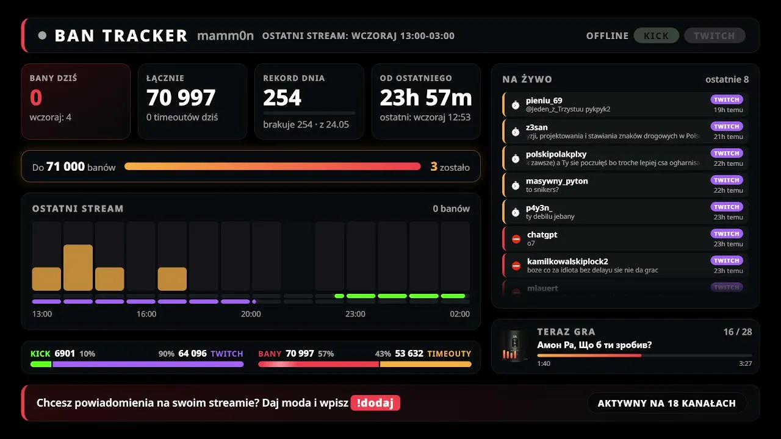781x439 pixels.
Task: Click the message 'to snikers?'
Action: (x=542, y=190)
